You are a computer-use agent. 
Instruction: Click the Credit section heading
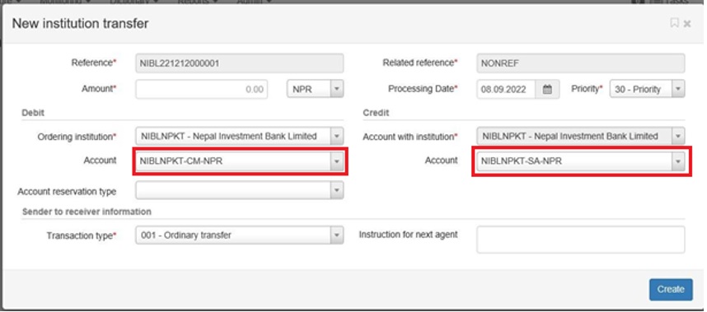click(x=376, y=113)
